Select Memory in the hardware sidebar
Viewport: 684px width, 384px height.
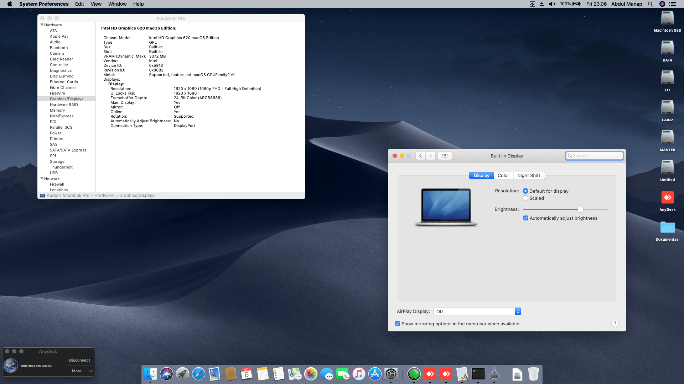[57, 110]
